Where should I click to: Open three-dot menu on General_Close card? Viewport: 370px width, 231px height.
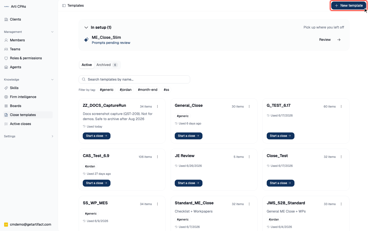click(249, 107)
